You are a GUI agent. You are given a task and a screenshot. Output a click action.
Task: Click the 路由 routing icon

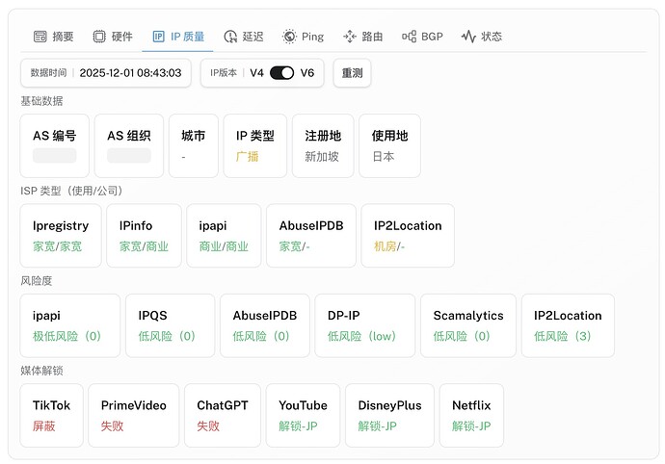click(x=350, y=37)
